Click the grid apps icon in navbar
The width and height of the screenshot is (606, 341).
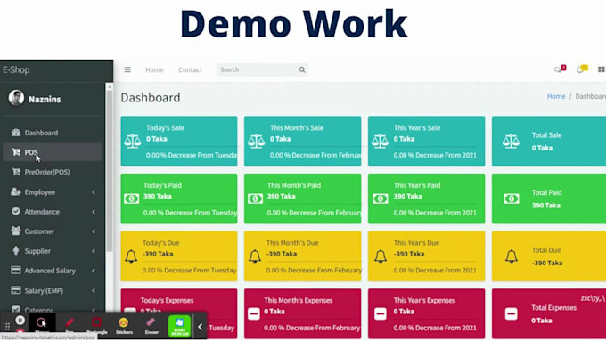[x=602, y=69]
